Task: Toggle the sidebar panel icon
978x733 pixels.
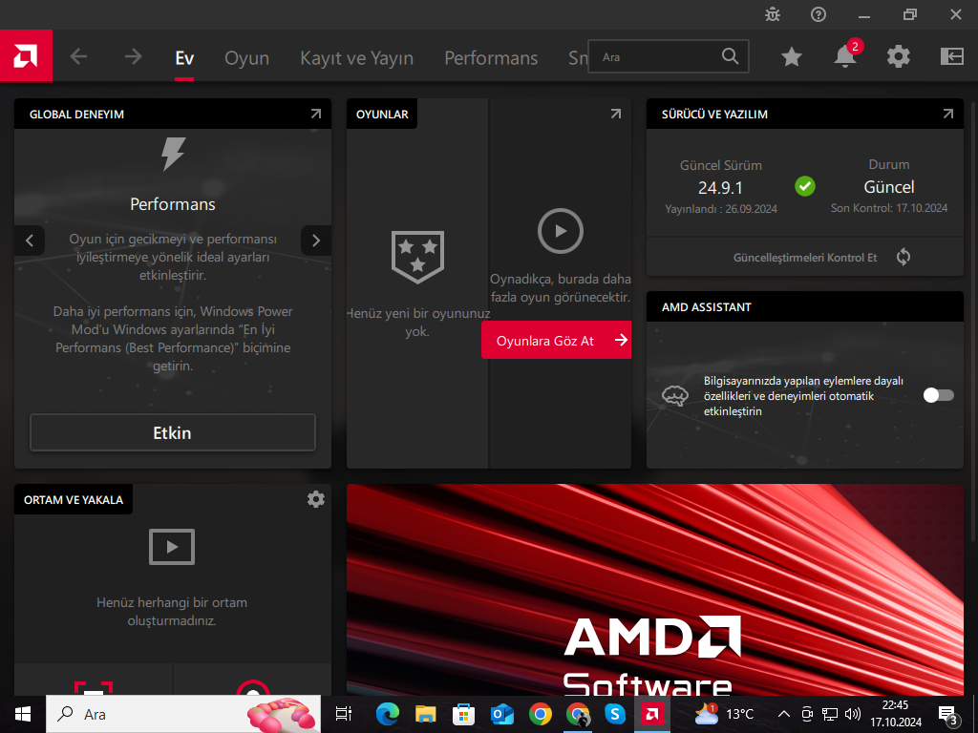Action: (x=952, y=56)
